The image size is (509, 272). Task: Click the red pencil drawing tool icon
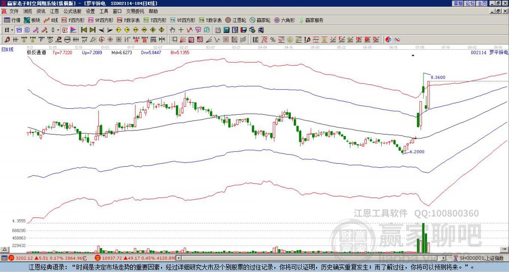(6, 40)
